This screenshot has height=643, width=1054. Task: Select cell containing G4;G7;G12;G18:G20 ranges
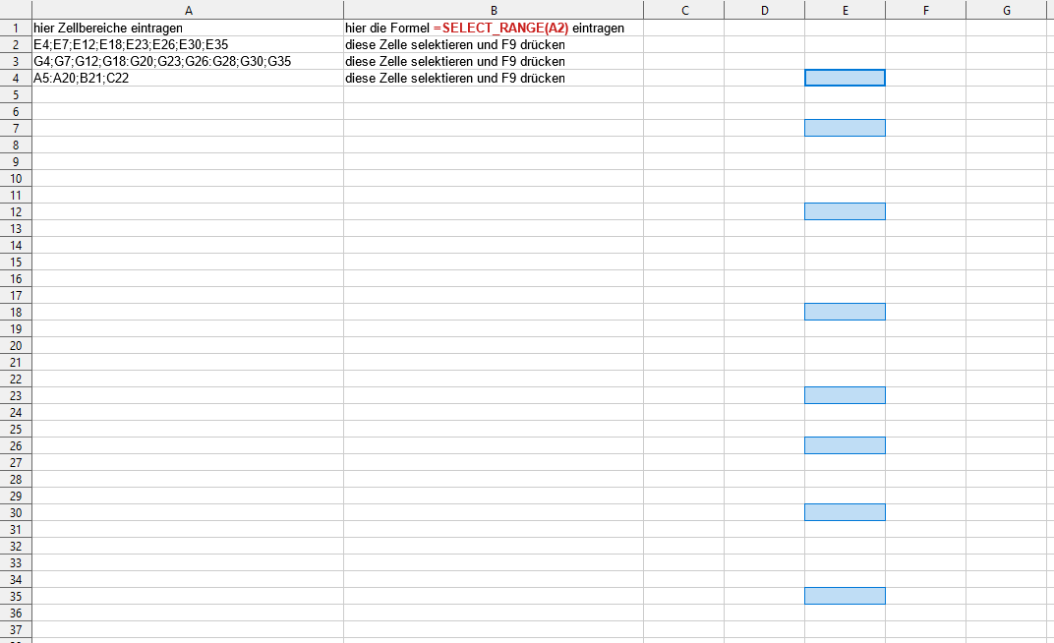(x=188, y=61)
